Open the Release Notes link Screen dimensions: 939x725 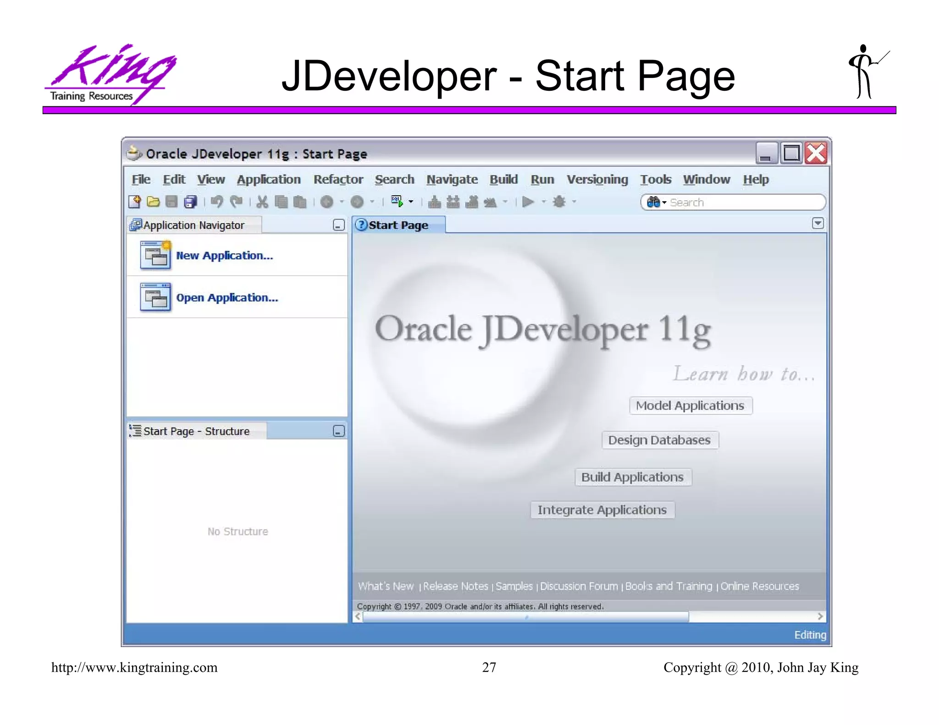[x=456, y=586]
